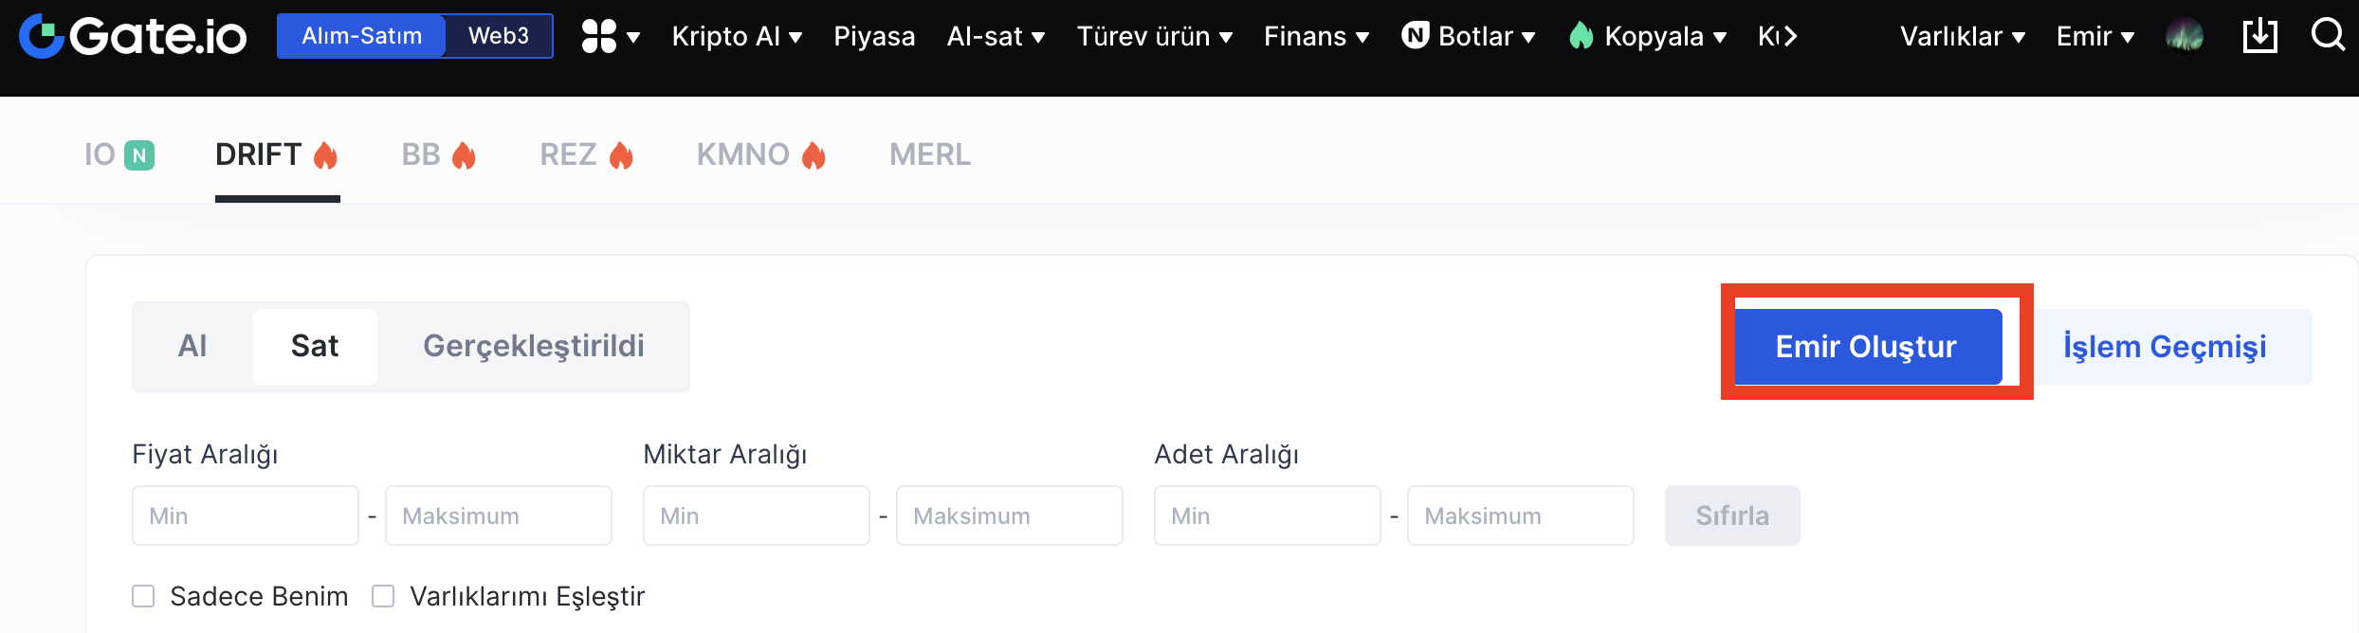
Task: Focus the Fiyat Aralığı Min field
Action: (x=246, y=515)
